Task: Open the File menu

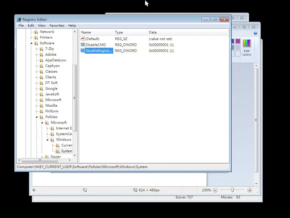Action: pos(21,25)
